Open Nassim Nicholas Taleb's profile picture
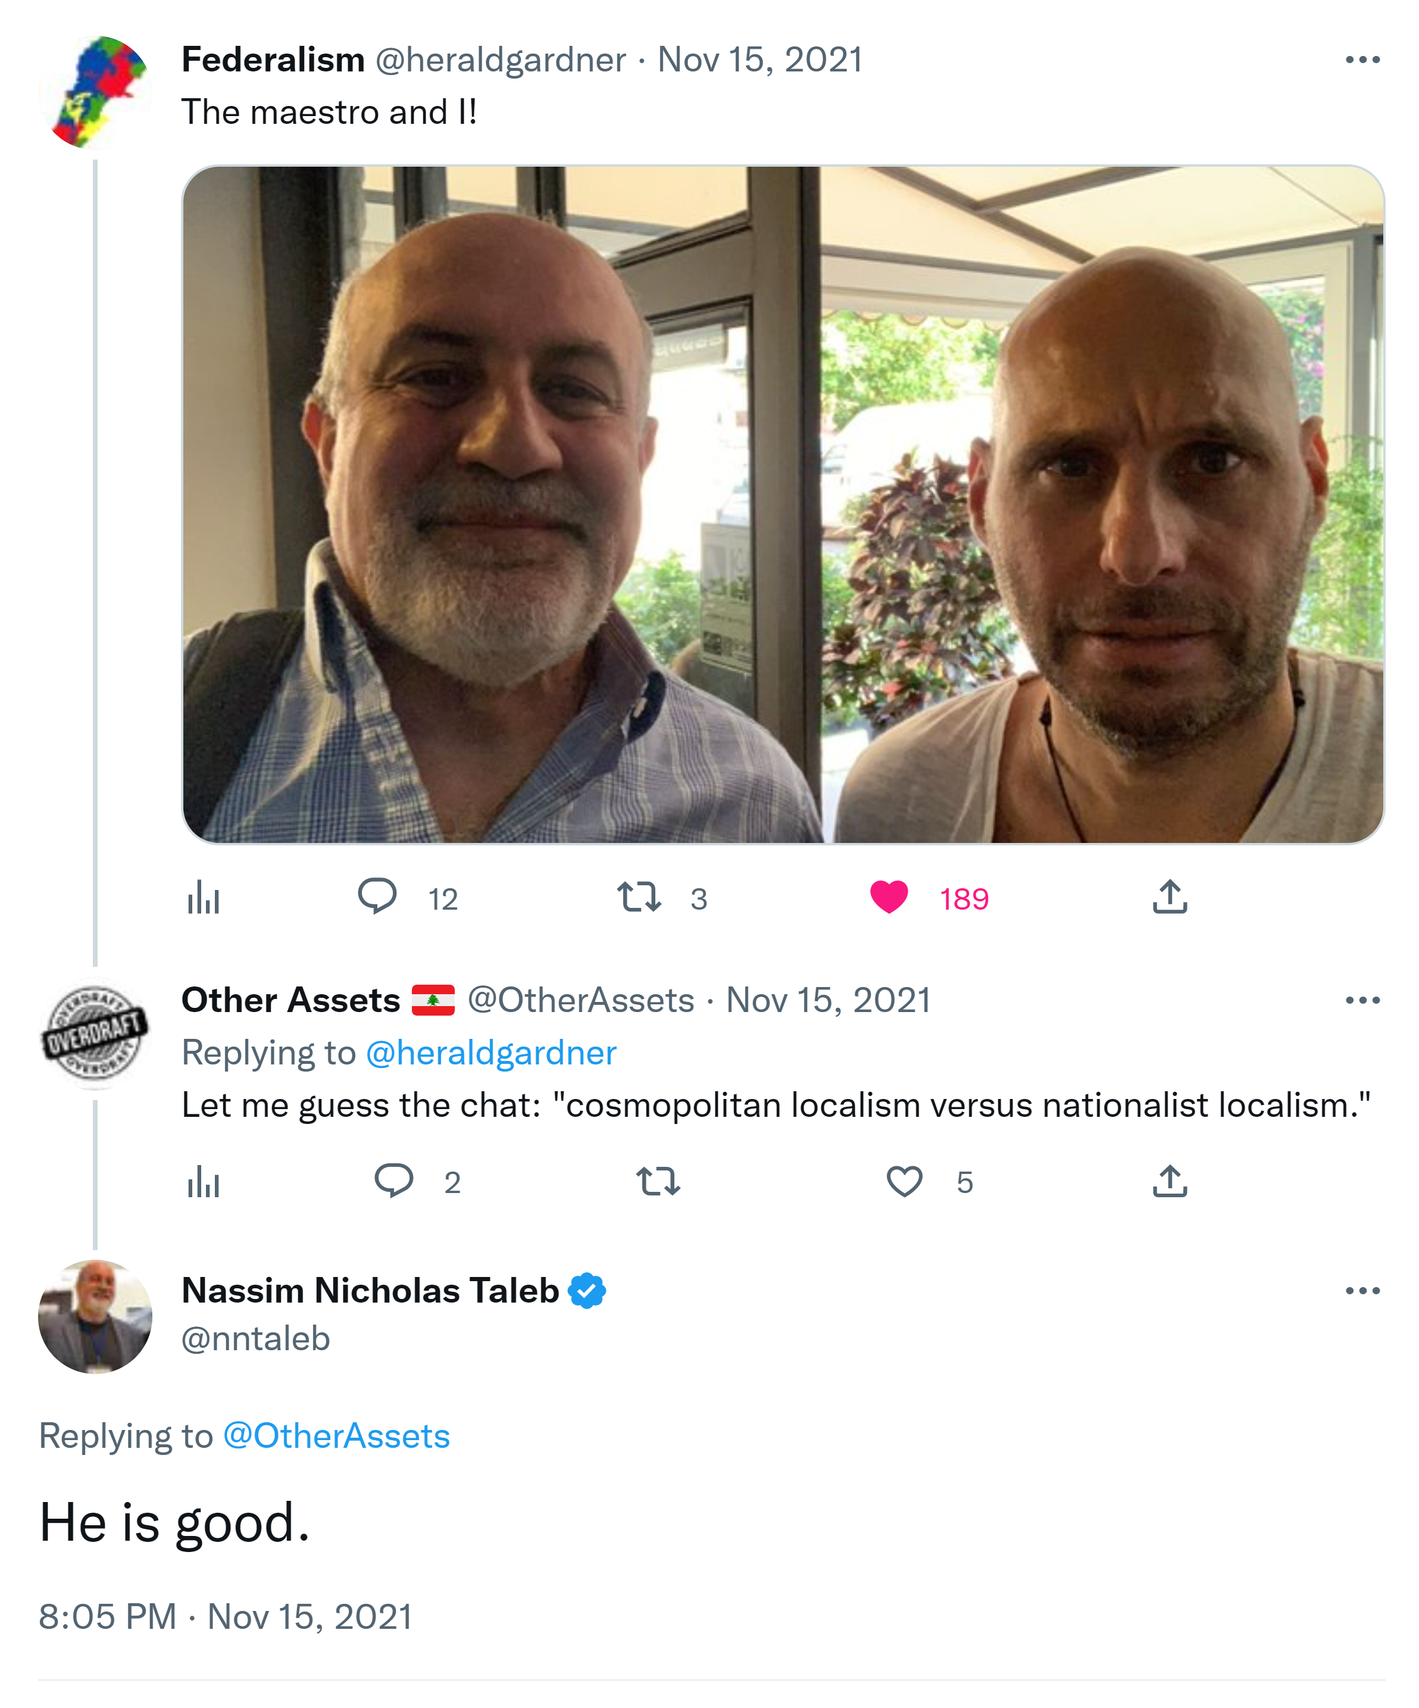 coord(95,1316)
